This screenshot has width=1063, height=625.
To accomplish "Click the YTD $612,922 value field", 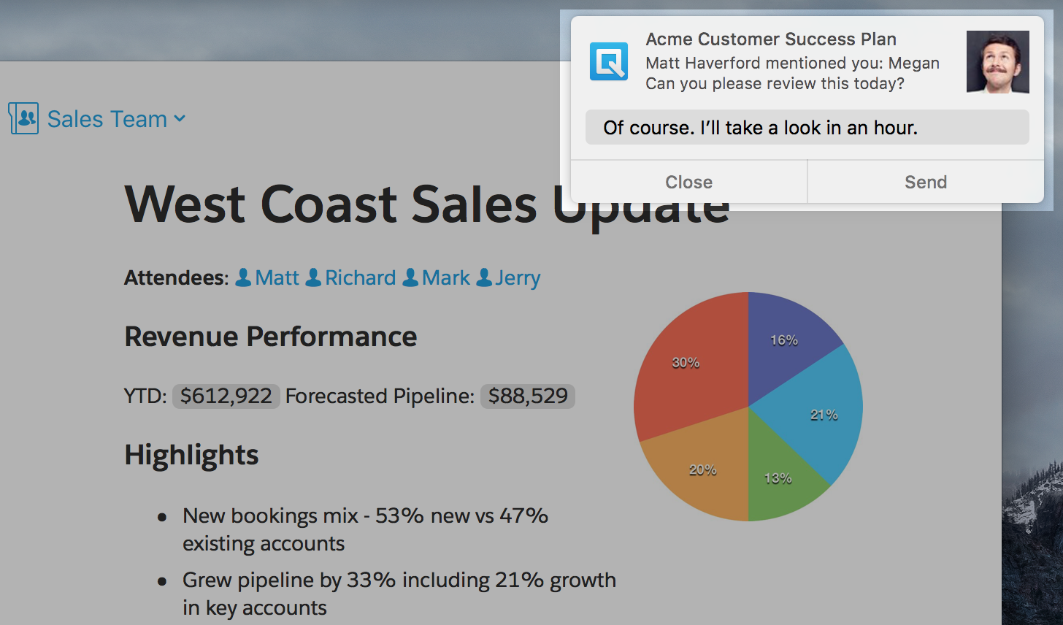I will (x=226, y=396).
